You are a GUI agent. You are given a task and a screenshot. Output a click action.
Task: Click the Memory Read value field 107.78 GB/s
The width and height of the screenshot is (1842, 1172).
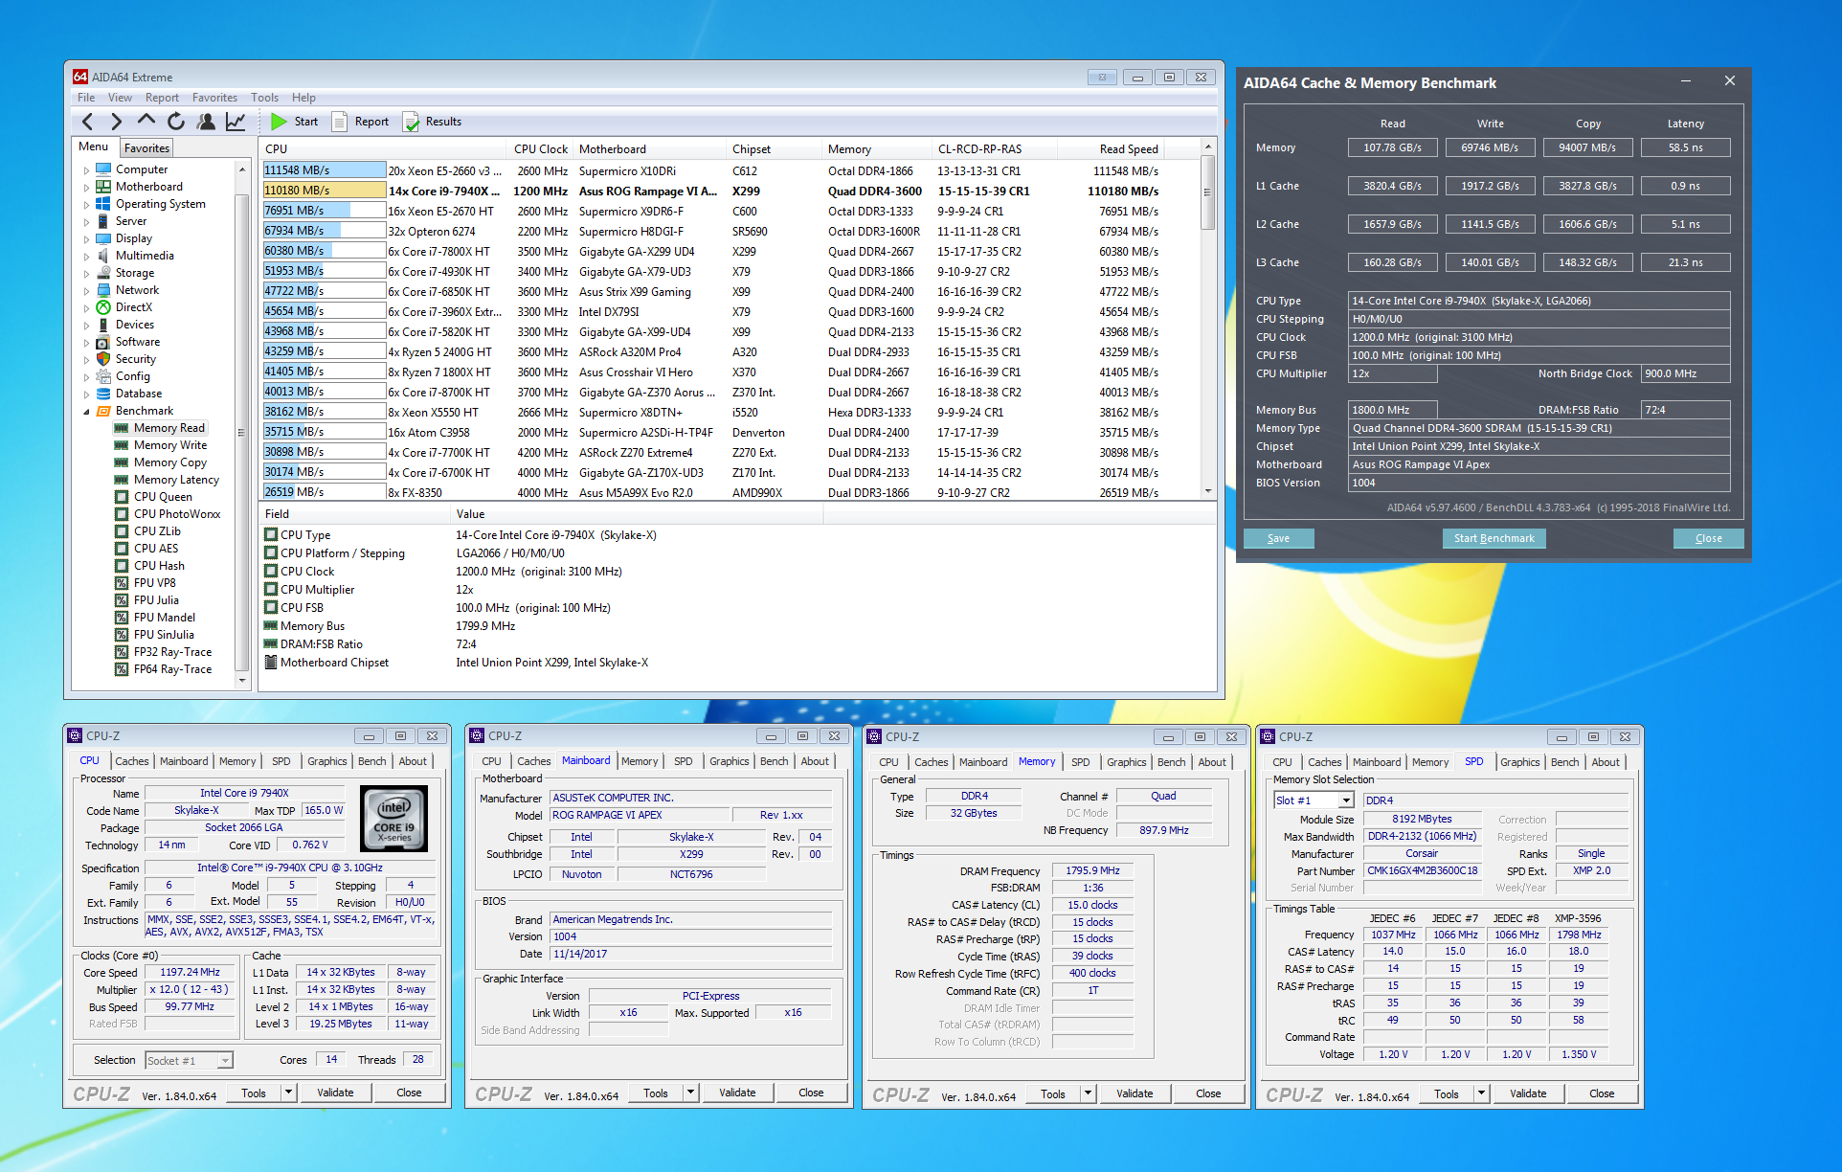pos(1392,147)
